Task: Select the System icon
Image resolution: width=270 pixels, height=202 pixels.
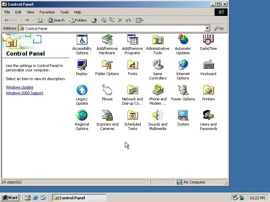Action: tap(183, 118)
